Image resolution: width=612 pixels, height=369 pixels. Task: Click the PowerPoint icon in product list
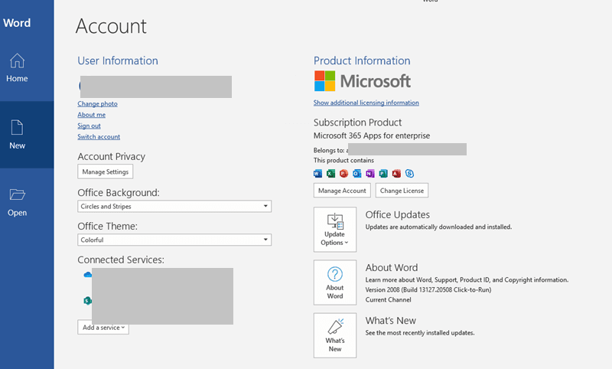tap(343, 173)
